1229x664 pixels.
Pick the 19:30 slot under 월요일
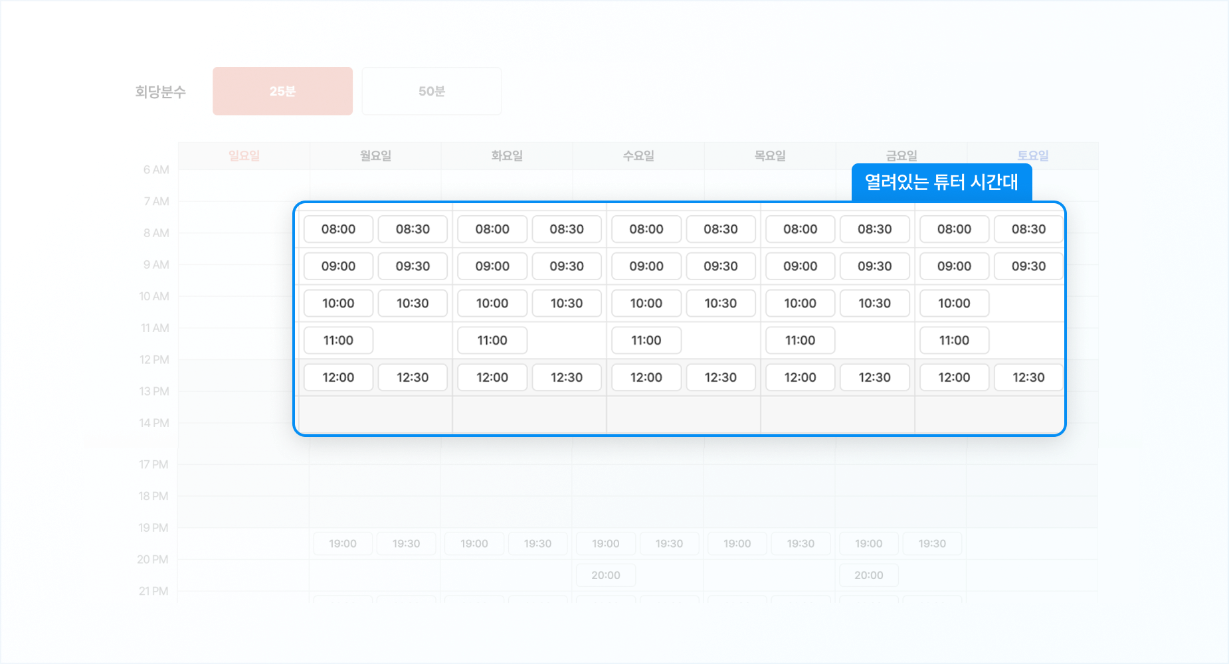pos(406,543)
